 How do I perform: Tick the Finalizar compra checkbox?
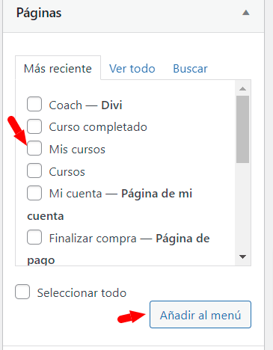pos(34,237)
